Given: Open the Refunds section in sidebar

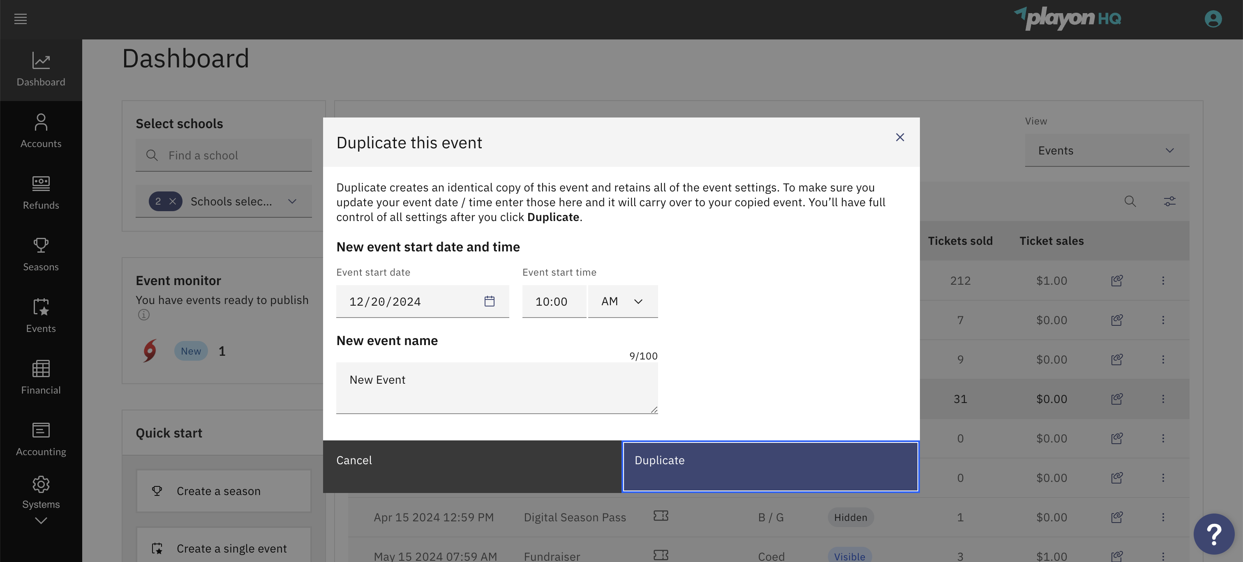Looking at the screenshot, I should pos(41,192).
